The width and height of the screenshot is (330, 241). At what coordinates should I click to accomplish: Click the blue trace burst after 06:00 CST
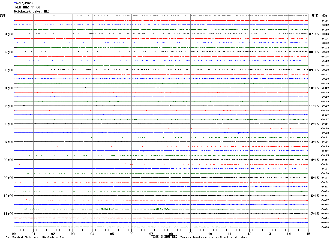239,133
